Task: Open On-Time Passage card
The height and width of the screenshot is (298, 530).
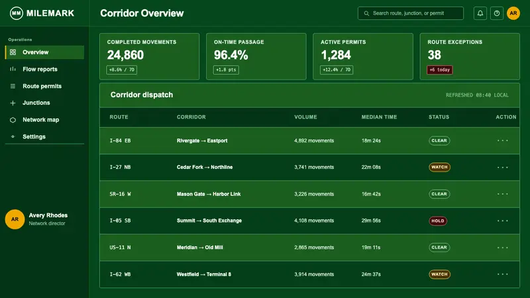Action: pyautogui.click(x=256, y=56)
